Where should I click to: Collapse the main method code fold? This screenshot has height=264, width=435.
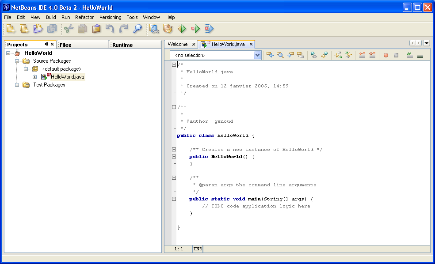pos(174,199)
